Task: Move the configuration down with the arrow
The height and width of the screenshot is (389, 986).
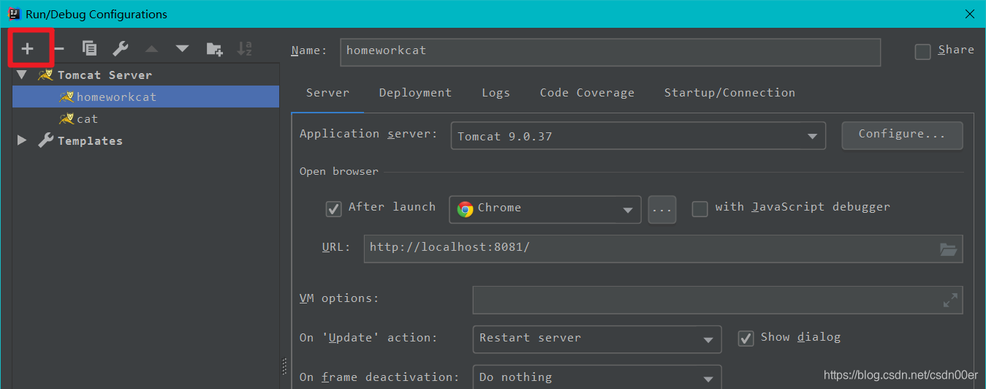Action: 182,49
